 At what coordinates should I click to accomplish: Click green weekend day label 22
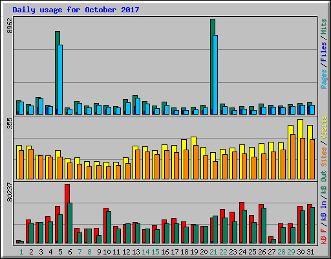click(223, 252)
